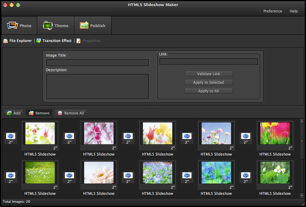Click transition icon before the pale gerbera photo
Image resolution: width=306 pixels, height=207 pixels.
point(70,176)
